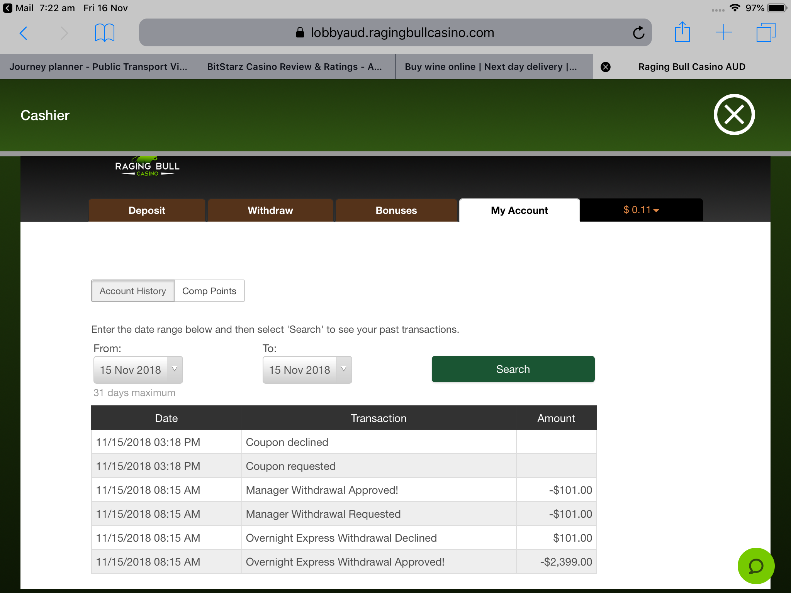Close the Raging Bull Casino AUD tab

[606, 67]
